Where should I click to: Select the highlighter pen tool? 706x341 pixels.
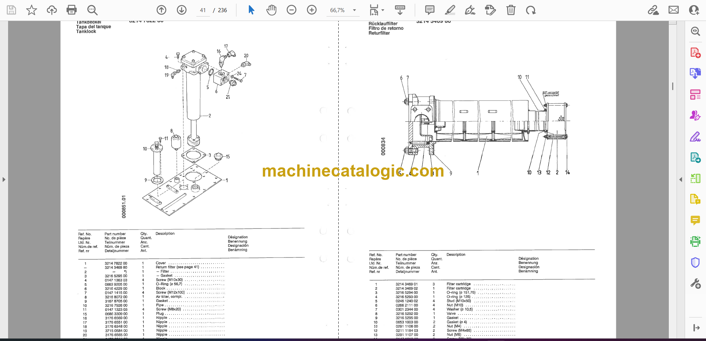(450, 10)
